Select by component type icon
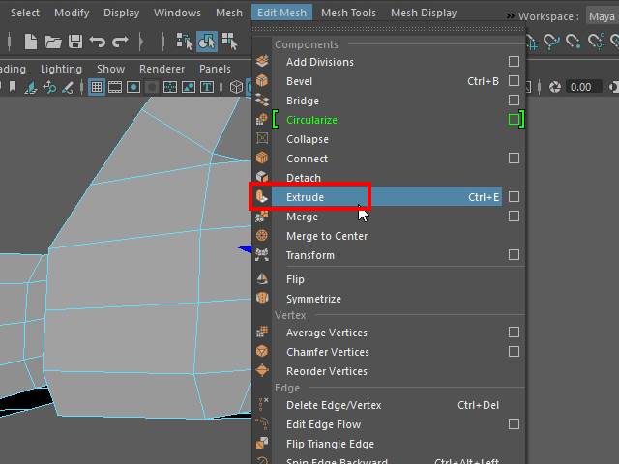619x464 pixels. click(207, 42)
